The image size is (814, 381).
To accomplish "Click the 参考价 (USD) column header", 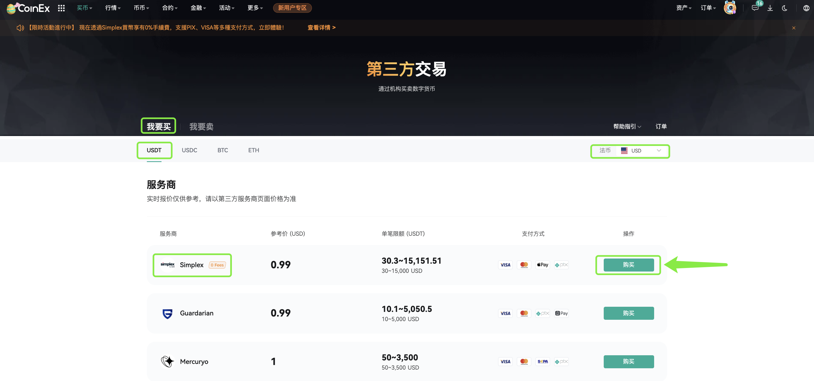I will click(x=288, y=234).
